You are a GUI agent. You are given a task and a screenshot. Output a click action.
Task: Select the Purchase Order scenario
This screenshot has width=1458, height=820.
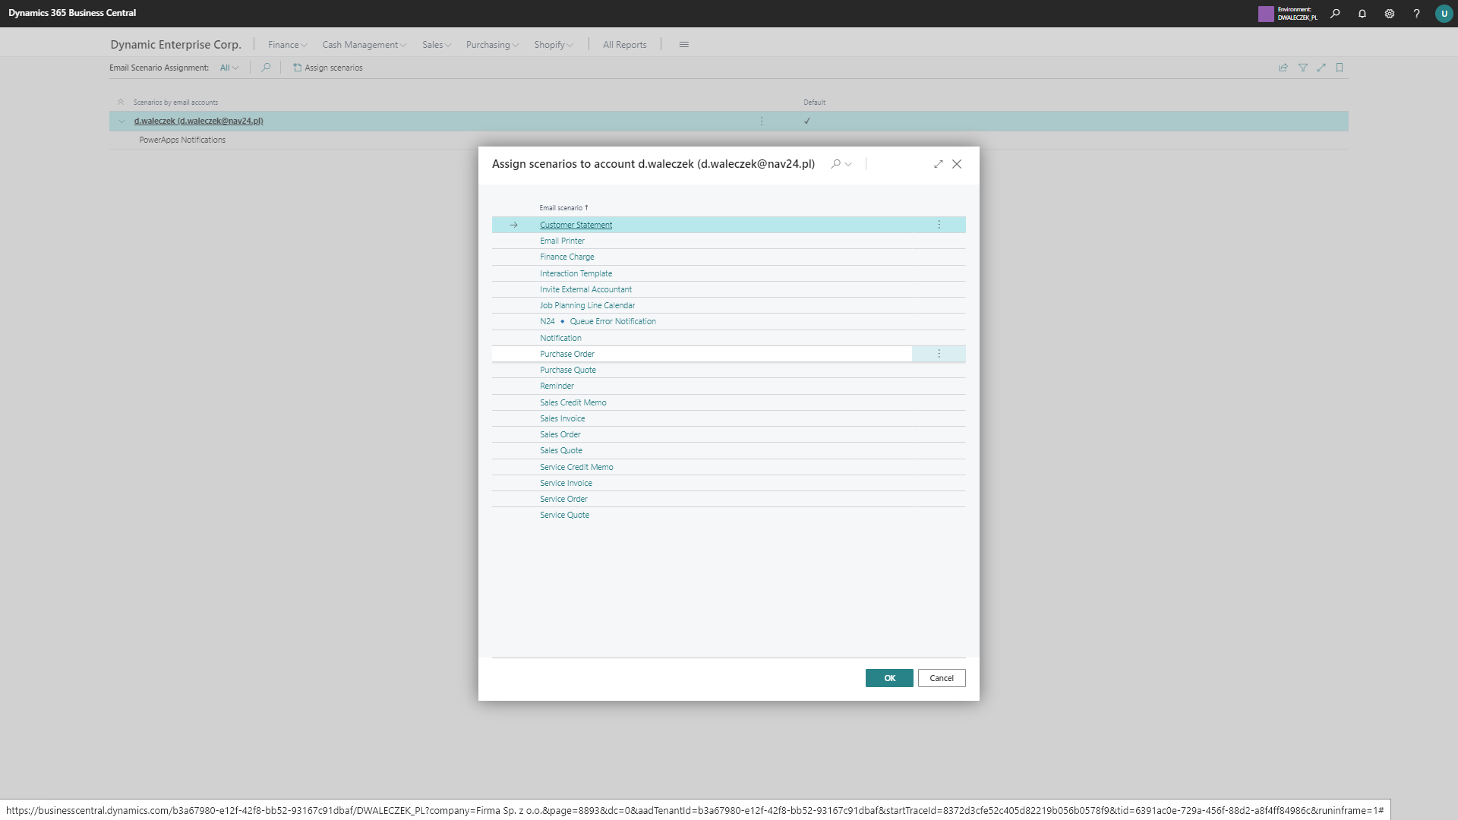pyautogui.click(x=567, y=354)
